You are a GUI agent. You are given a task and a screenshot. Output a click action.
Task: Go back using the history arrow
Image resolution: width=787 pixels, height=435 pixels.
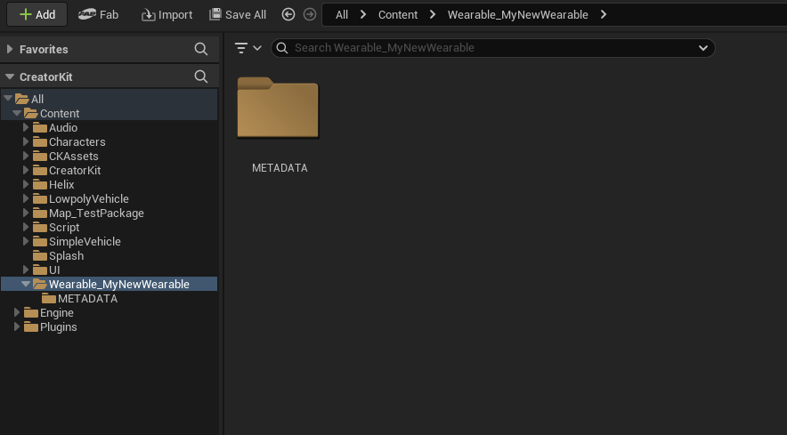pos(288,14)
